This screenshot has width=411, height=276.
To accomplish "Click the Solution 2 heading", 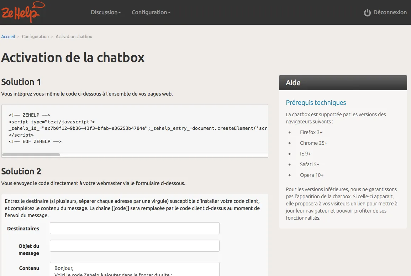I will point(21,172).
